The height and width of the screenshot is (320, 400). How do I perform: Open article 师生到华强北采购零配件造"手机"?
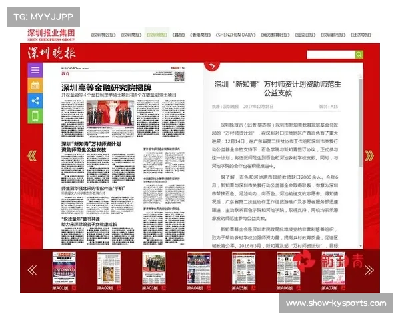[x=93, y=188]
